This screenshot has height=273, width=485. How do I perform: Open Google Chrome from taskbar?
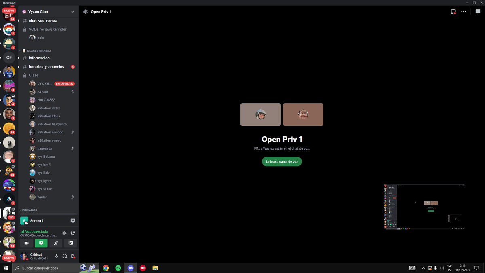[x=106, y=268]
